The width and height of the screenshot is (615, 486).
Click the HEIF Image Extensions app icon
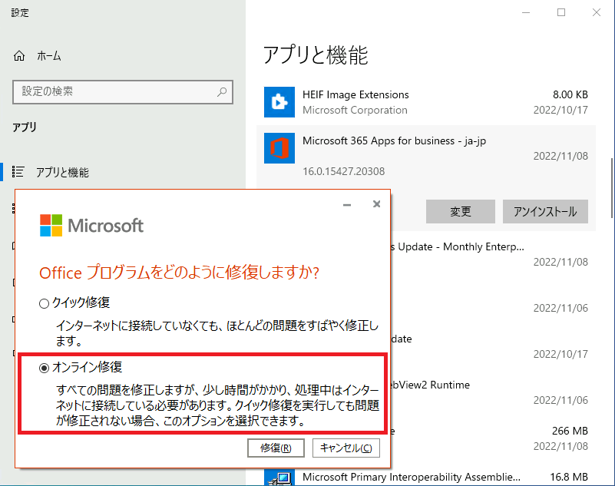click(x=279, y=102)
